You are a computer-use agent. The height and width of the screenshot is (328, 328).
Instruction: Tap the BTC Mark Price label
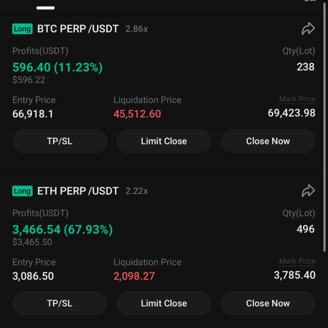[x=297, y=99]
